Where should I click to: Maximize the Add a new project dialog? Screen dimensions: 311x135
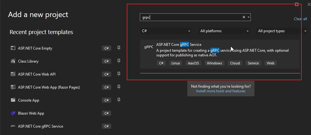click(x=297, y=4)
